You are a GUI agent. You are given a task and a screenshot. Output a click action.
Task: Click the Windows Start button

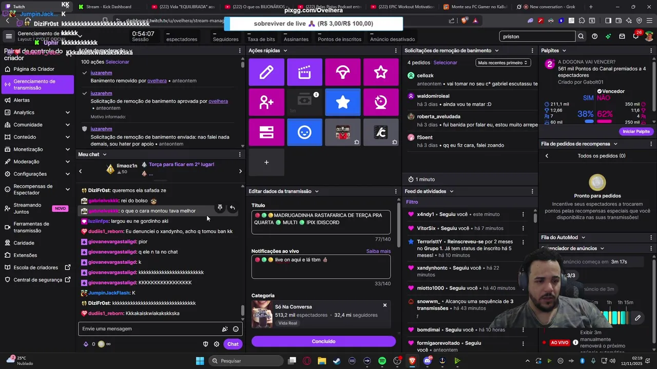pos(200,361)
